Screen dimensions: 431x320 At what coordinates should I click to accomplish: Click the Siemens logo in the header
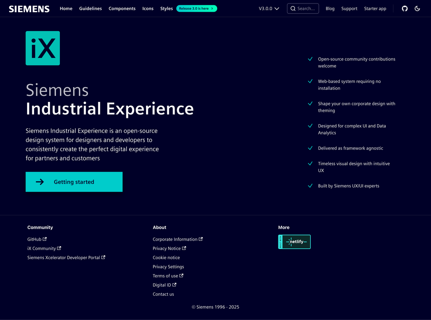pyautogui.click(x=29, y=9)
